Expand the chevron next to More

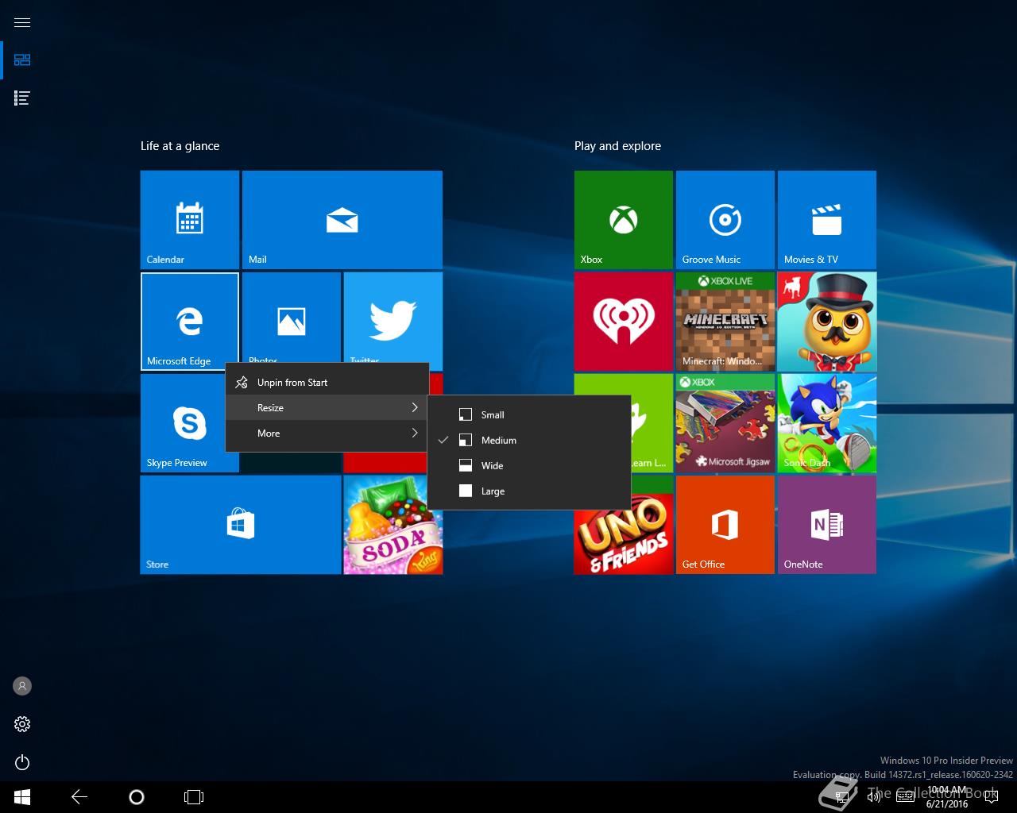tap(415, 433)
